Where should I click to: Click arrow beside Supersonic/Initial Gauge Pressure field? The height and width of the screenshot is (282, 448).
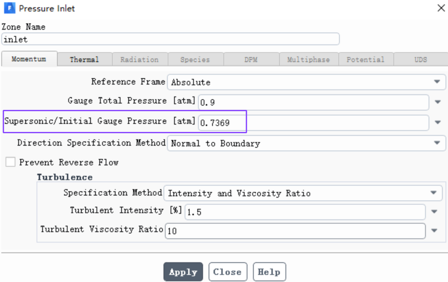pyautogui.click(x=438, y=122)
